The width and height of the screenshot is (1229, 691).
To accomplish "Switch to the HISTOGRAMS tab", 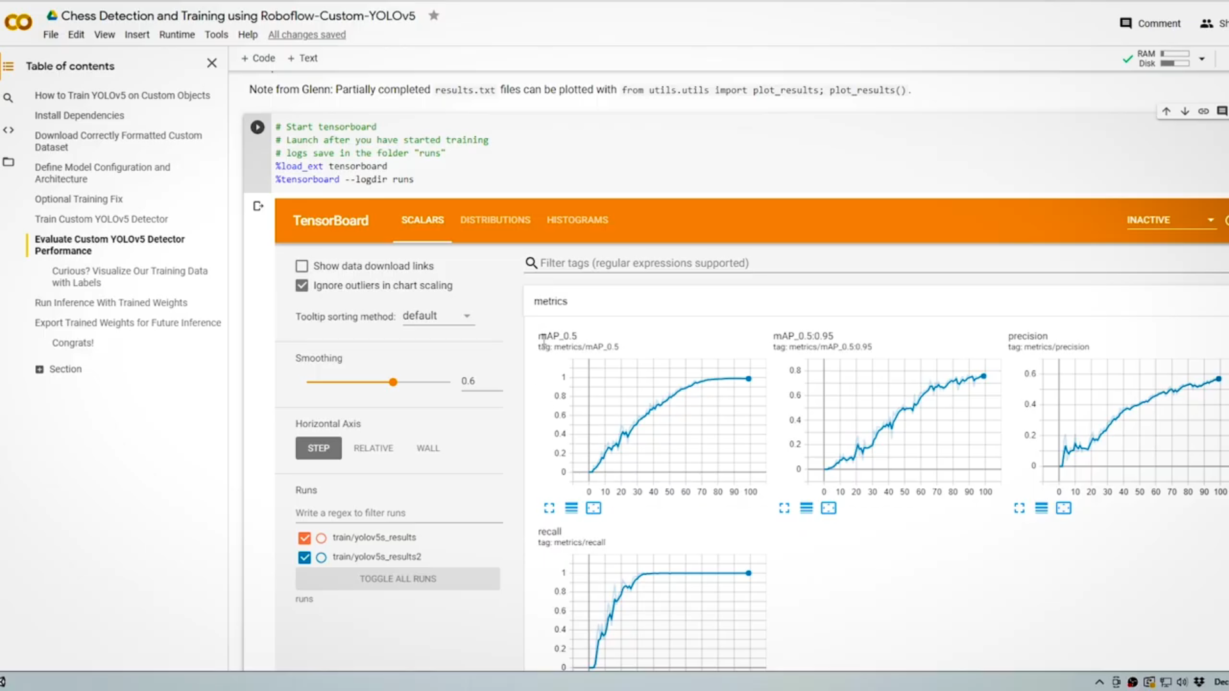I will 577,219.
